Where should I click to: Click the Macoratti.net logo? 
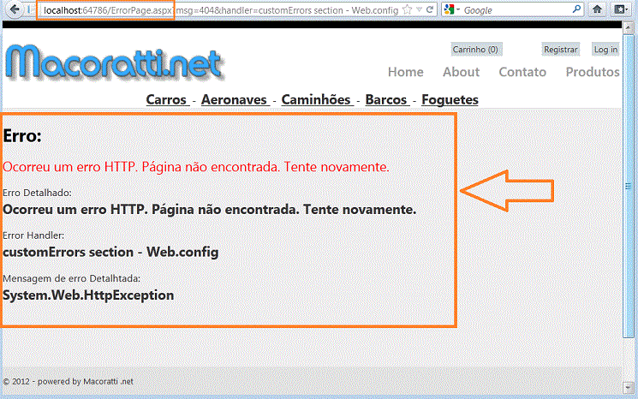[x=114, y=63]
